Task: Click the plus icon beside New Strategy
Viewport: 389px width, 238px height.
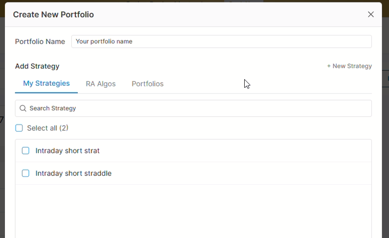Action: click(329, 66)
